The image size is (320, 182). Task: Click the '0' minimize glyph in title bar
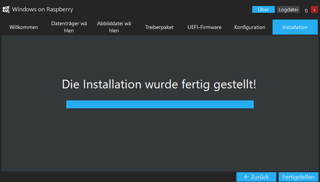306,11
